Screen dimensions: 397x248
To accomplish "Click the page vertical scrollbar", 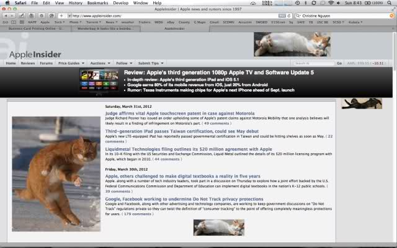I will [395, 52].
